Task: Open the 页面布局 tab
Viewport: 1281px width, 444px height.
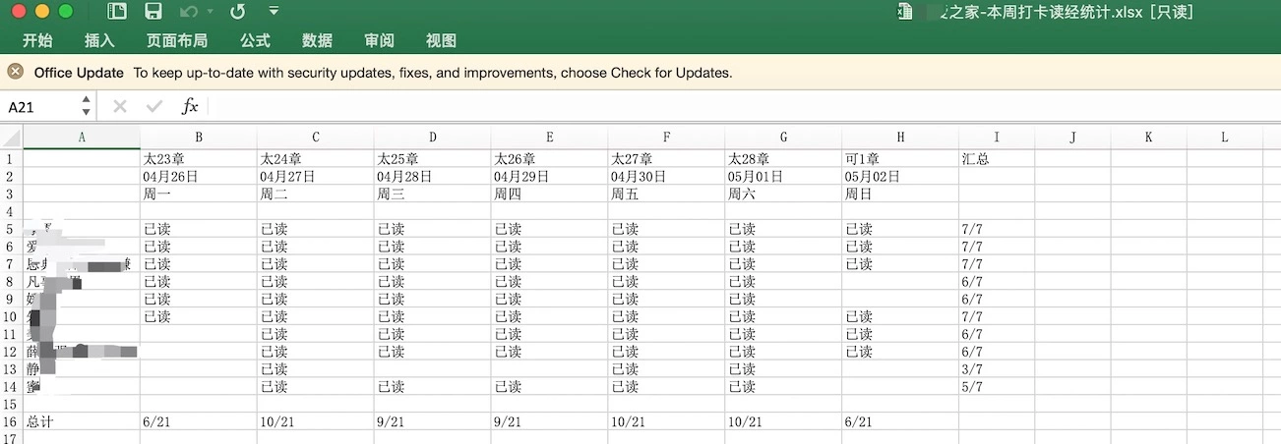Action: [x=176, y=40]
